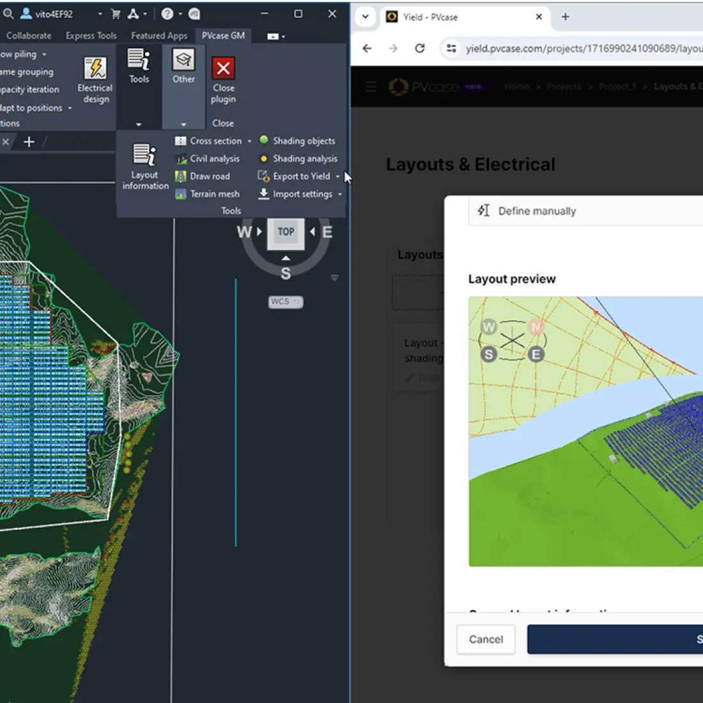This screenshot has width=703, height=703.
Task: Open the Import settings tool
Action: coord(296,194)
